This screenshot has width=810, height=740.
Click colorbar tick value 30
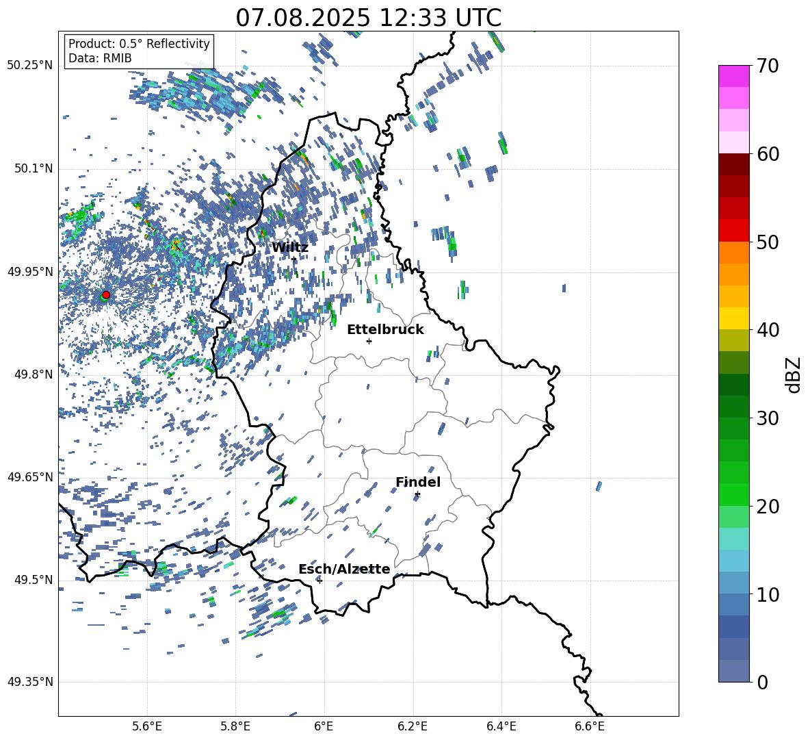[x=768, y=418]
